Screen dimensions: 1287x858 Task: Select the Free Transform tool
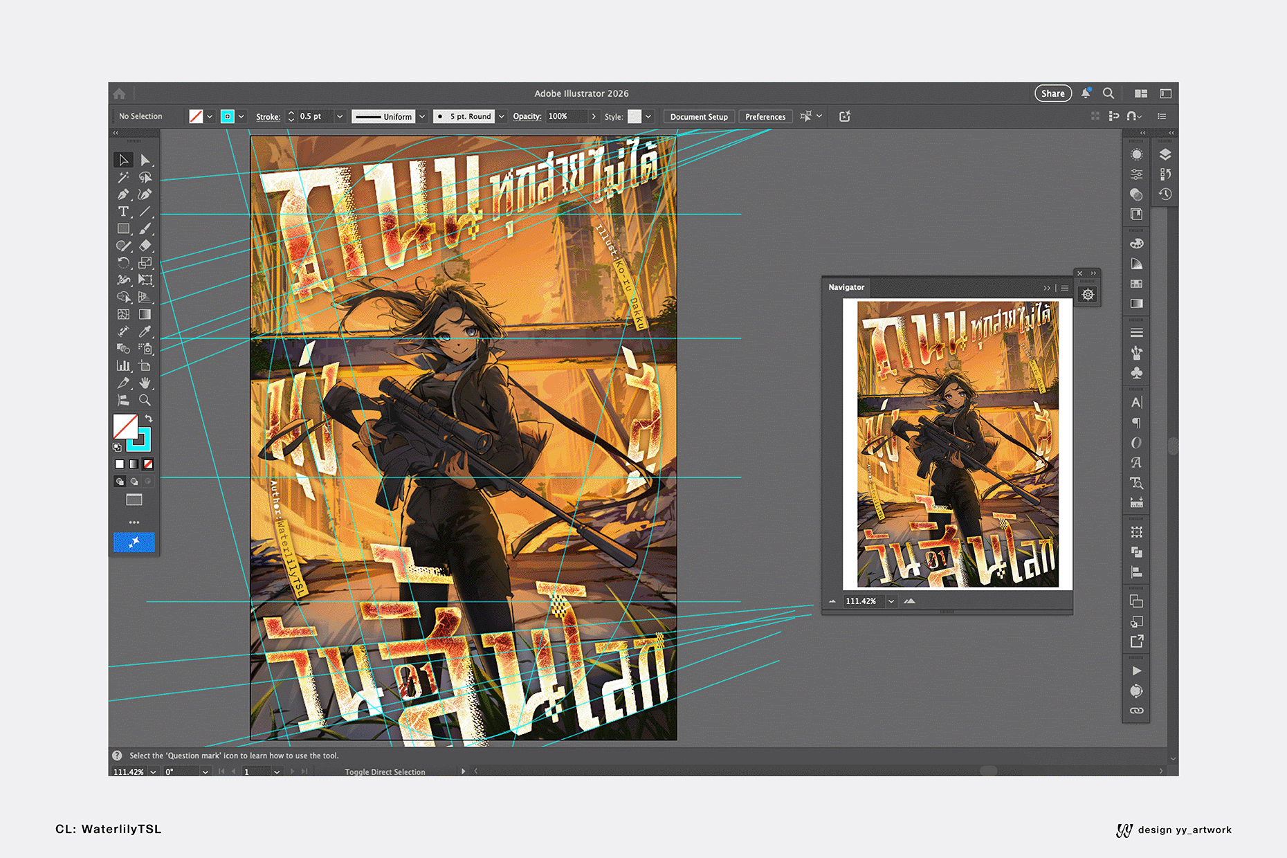(145, 280)
